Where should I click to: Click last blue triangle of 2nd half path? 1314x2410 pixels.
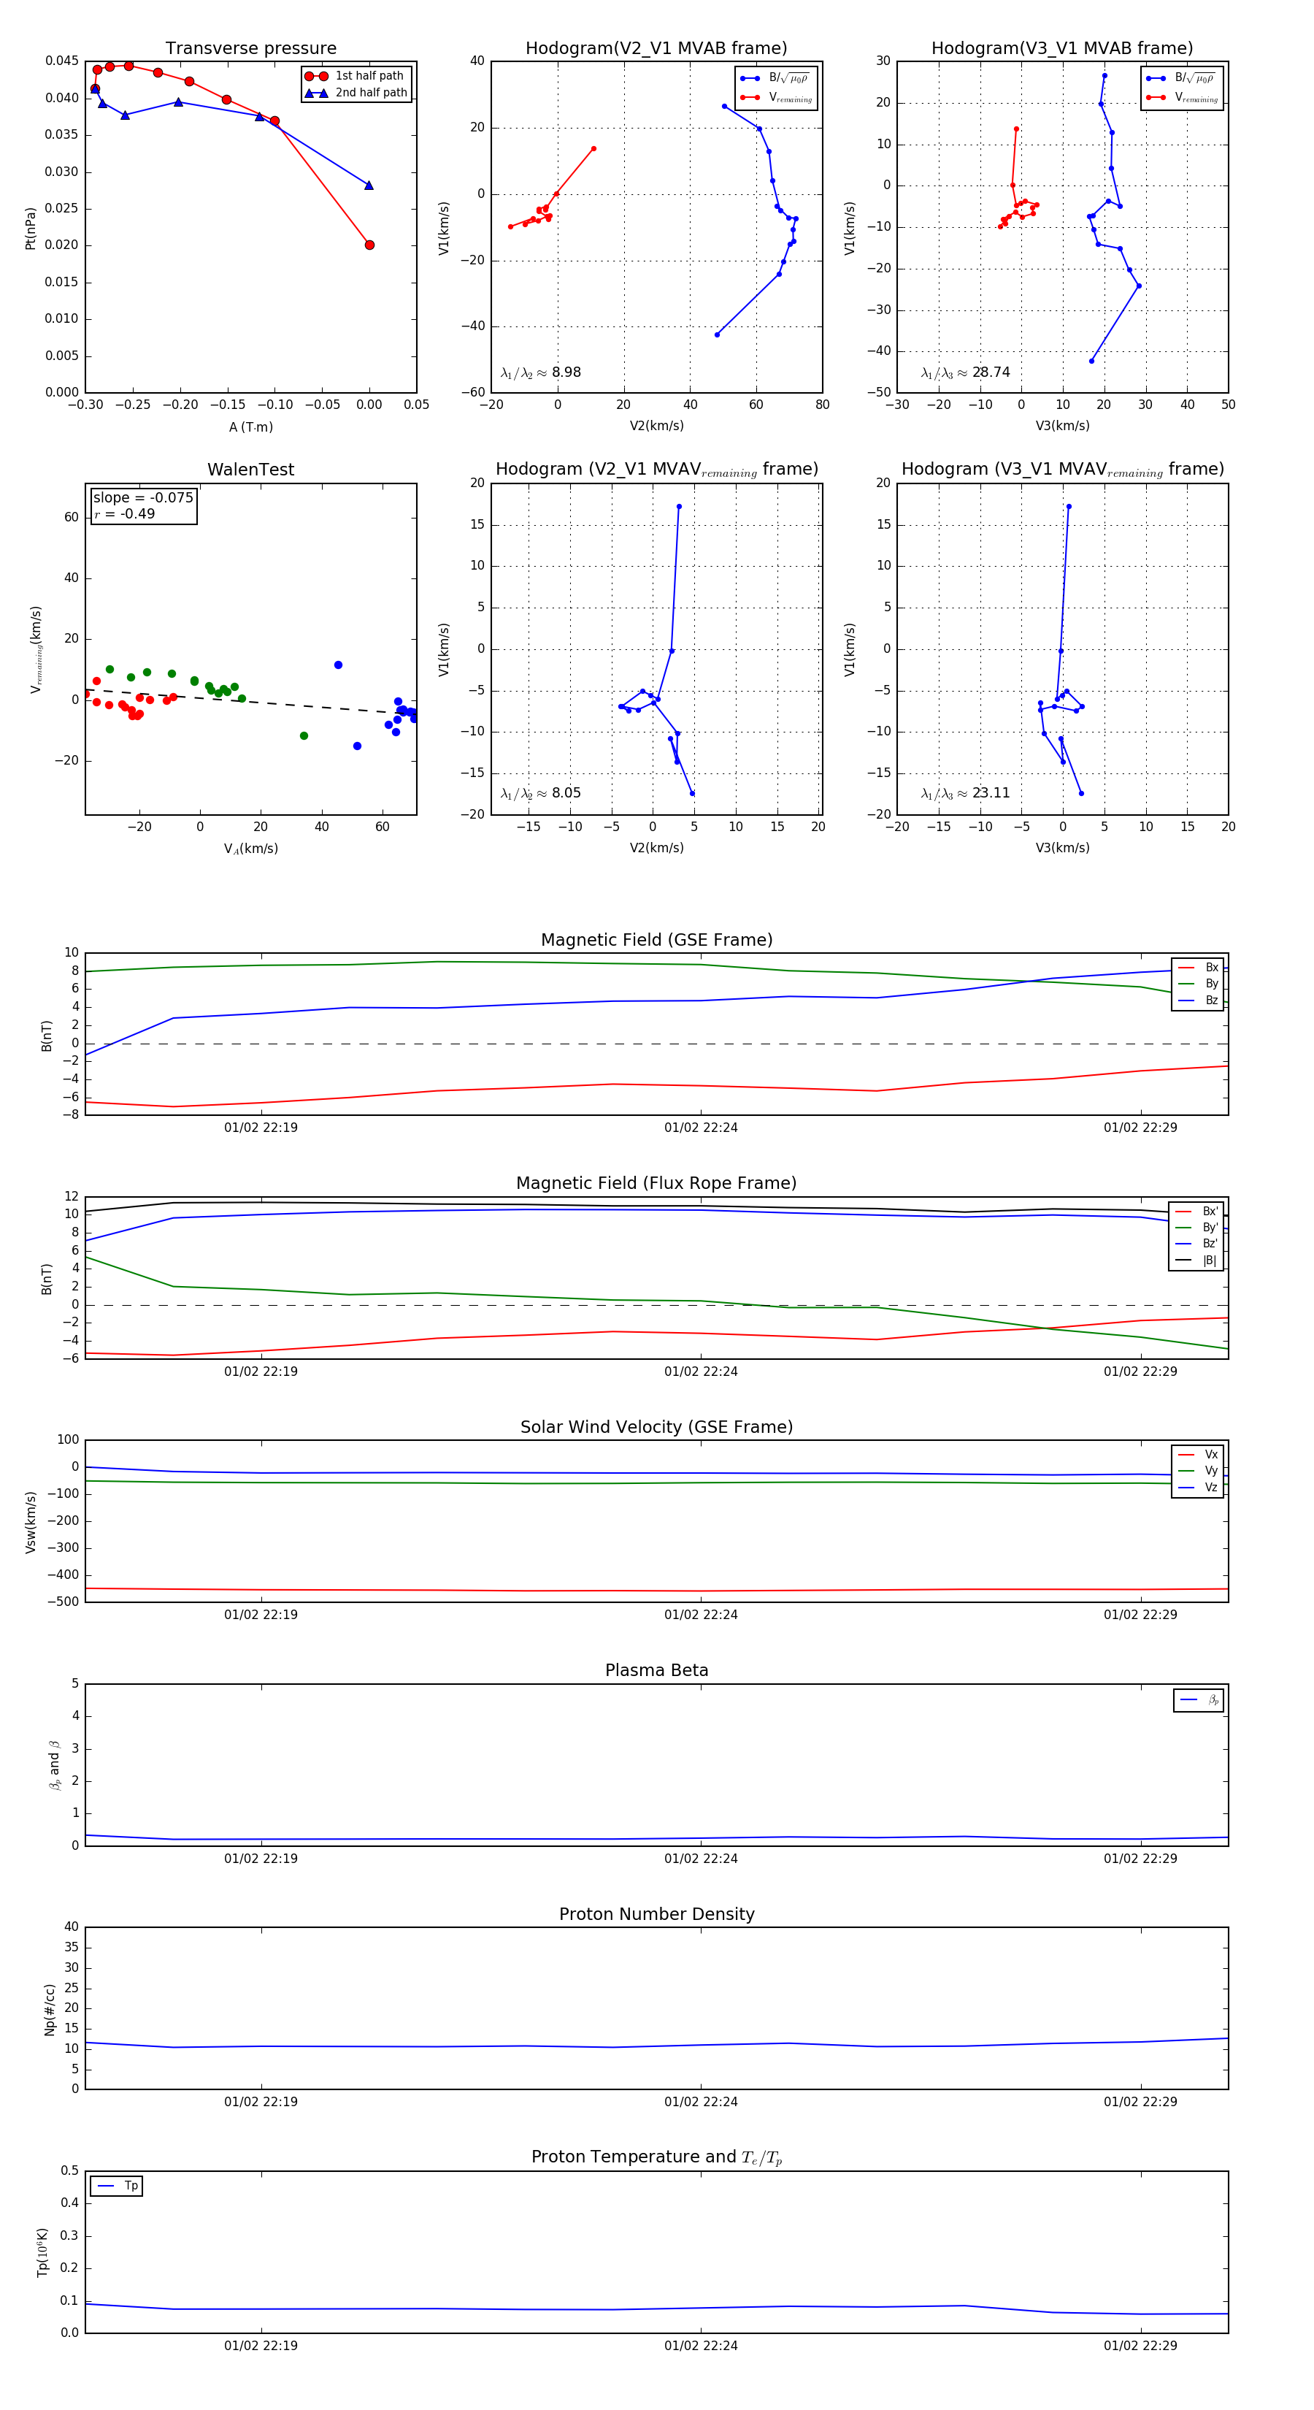pyautogui.click(x=369, y=185)
